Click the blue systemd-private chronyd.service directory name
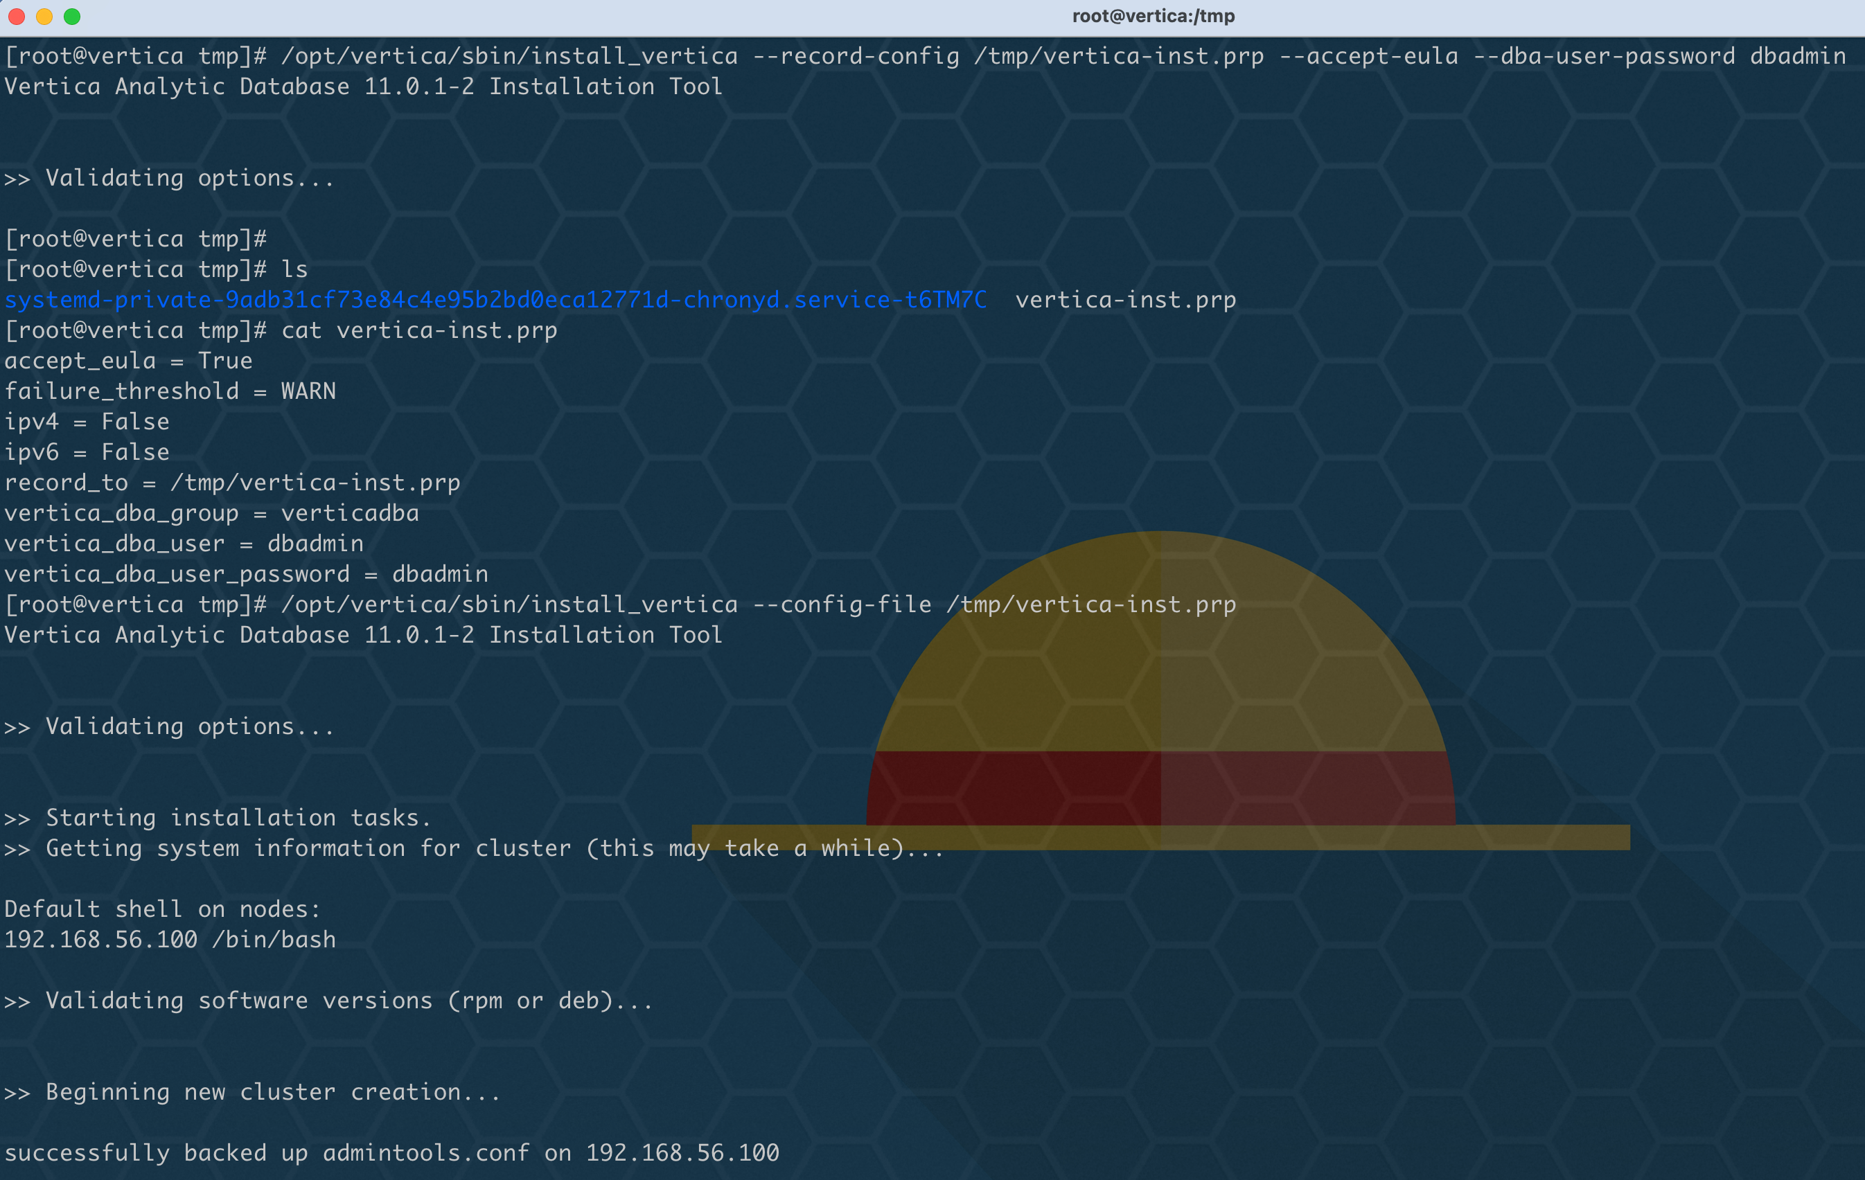The width and height of the screenshot is (1865, 1180). pyautogui.click(x=495, y=301)
